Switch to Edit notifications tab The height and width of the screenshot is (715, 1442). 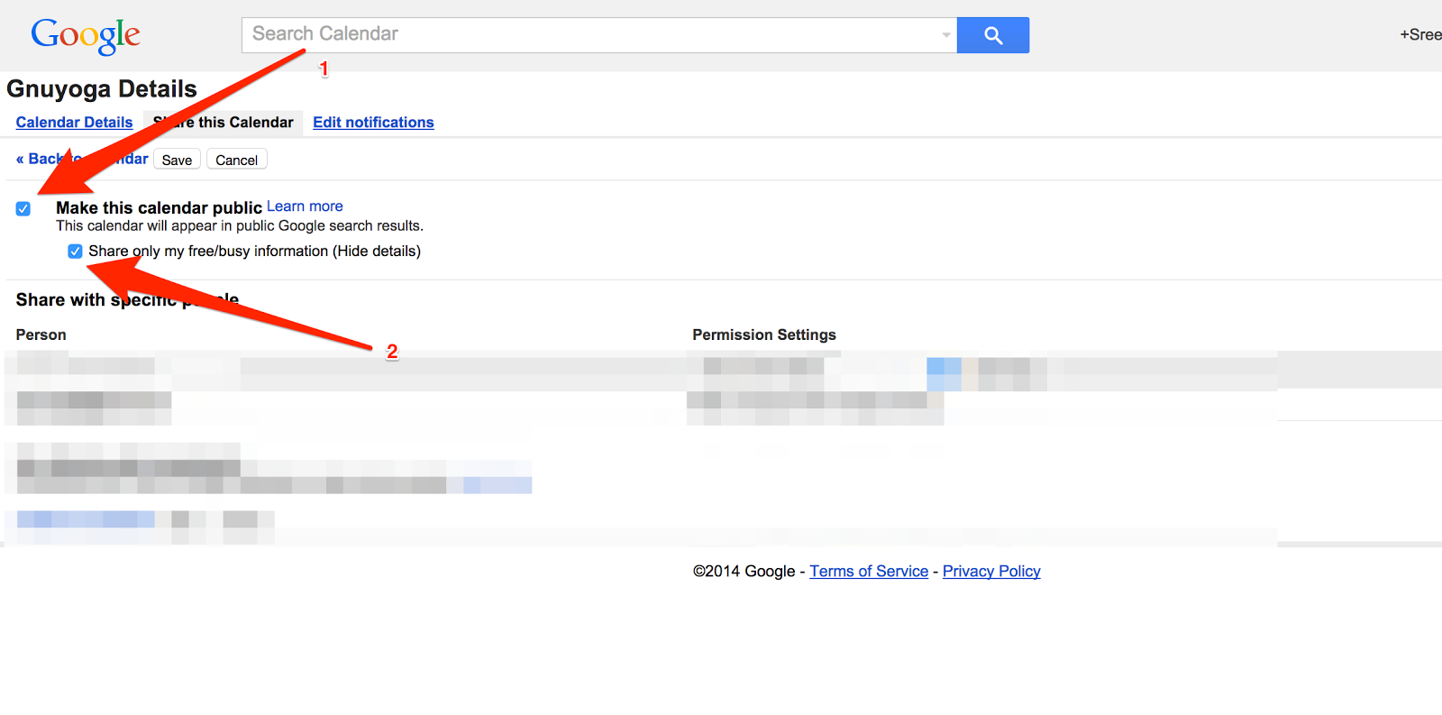click(373, 123)
